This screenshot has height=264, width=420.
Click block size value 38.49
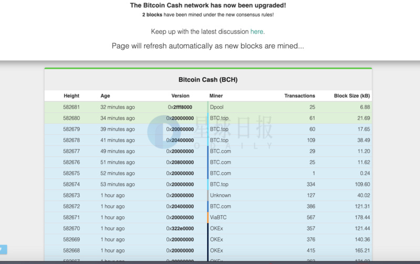363,140
